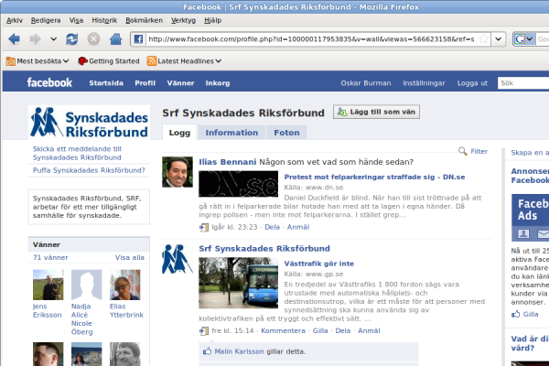Click Kommentera on the Västtrafik post
Screen dimensions: 549x366
(x=283, y=330)
